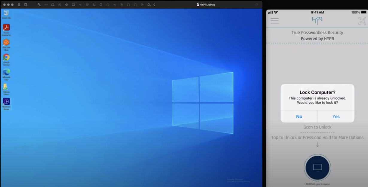Select the Recycle Bin desktop icon
Viewport: 368px width, 187px height.
(x=6, y=14)
